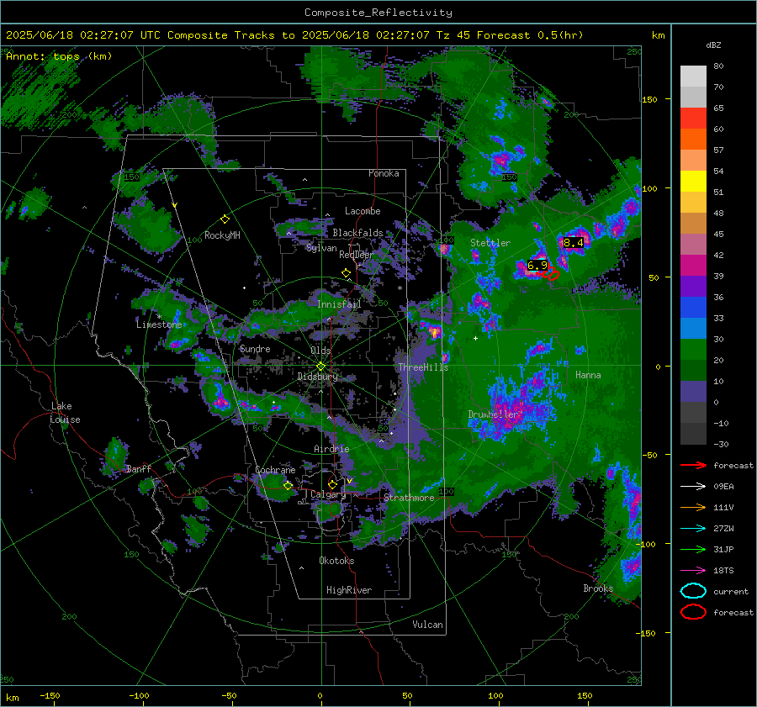Click the Stettler city label
Image resolution: width=757 pixels, height=707 pixels.
click(490, 243)
